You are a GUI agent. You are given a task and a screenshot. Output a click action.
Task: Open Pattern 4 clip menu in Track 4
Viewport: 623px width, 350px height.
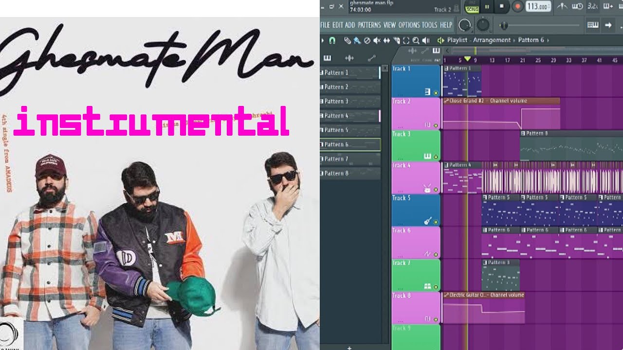[446, 165]
